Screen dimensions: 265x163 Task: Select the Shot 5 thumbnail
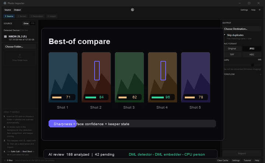click(x=195, y=77)
